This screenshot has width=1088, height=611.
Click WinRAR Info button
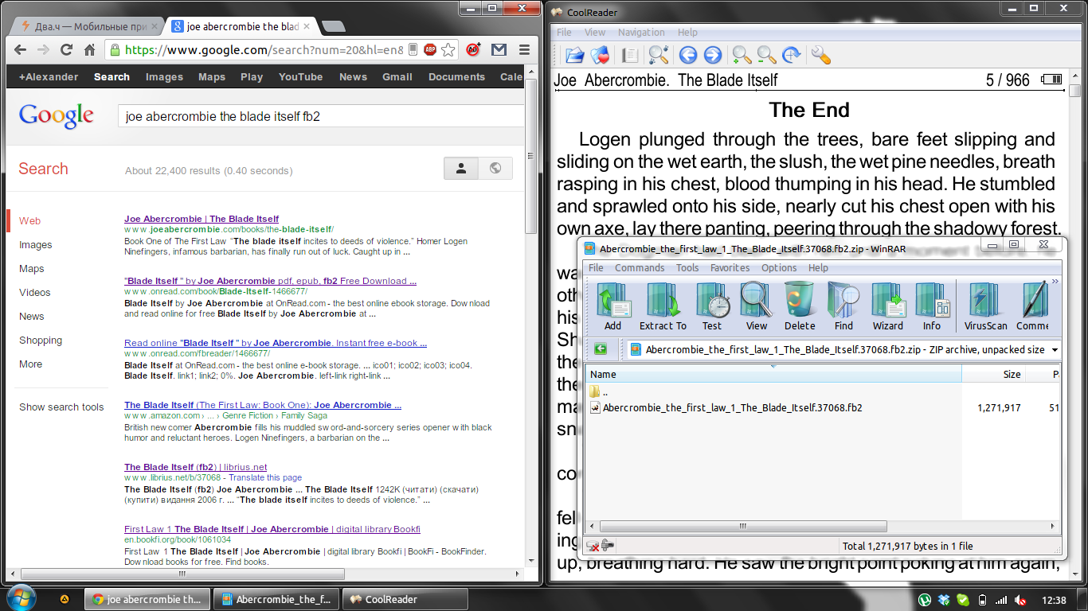click(932, 306)
